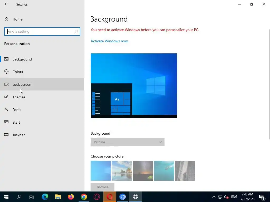Restore down the Settings window

coord(252,4)
